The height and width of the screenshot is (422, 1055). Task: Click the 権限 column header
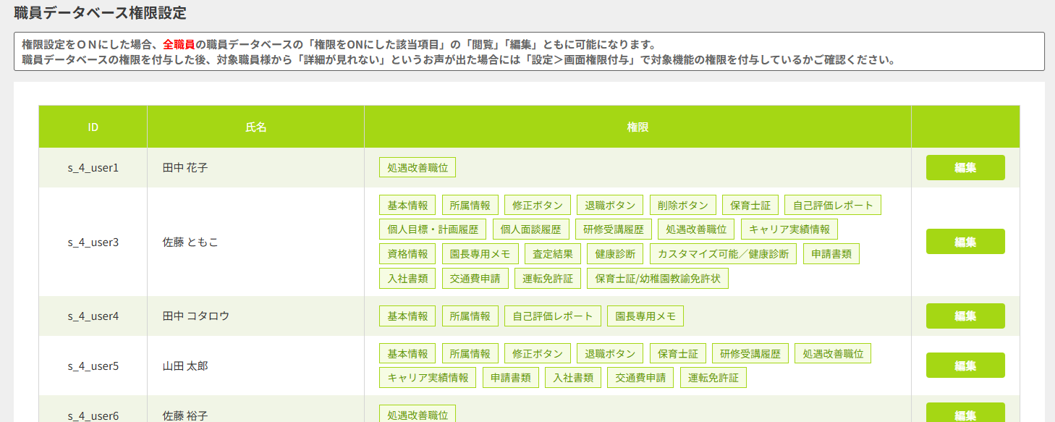637,127
